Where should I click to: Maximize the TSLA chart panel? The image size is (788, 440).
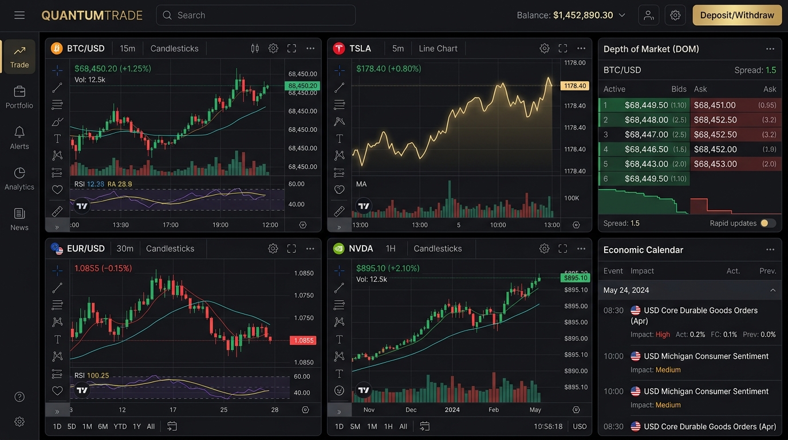pyautogui.click(x=563, y=49)
